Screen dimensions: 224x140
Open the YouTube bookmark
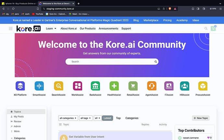click(38, 14)
